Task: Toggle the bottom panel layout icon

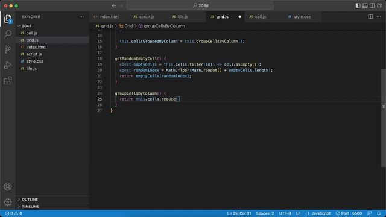Action: (365, 5)
